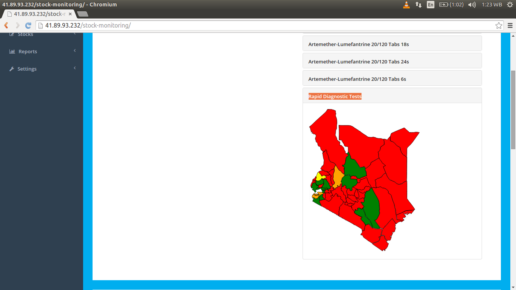This screenshot has width=516, height=290.
Task: Close the stock-monitoring browser tab
Action: (70, 14)
